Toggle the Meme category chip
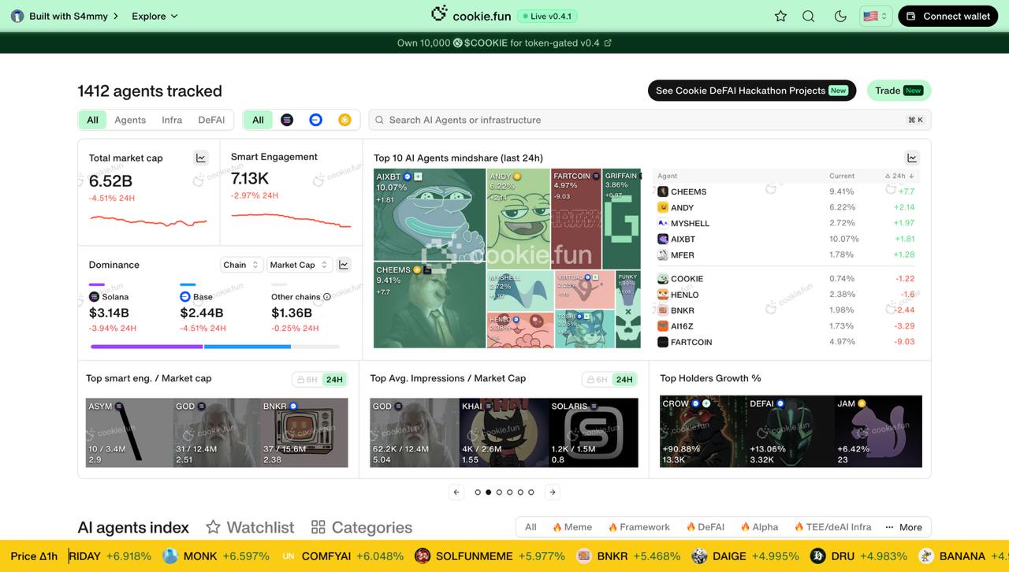This screenshot has width=1009, height=572. [x=572, y=527]
